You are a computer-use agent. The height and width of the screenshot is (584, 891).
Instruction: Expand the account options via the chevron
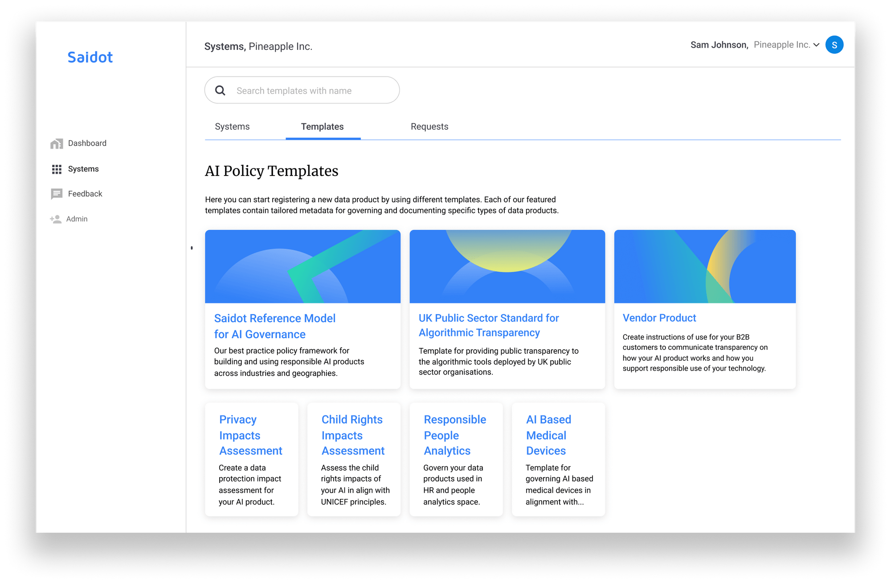pos(816,45)
